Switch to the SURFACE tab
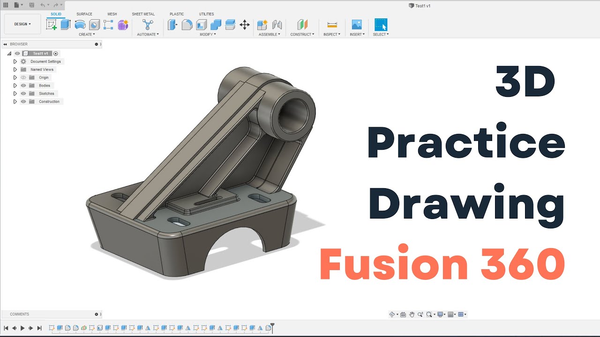 click(x=84, y=14)
